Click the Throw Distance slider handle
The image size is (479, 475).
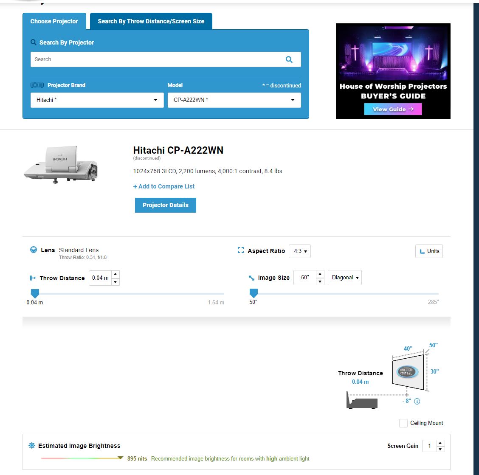click(35, 294)
